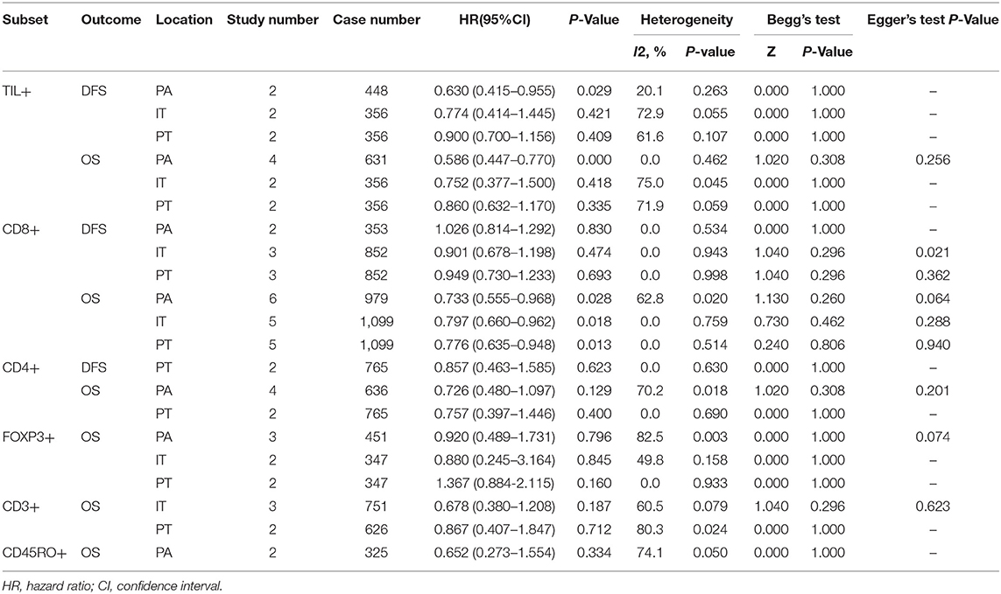This screenshot has width=1001, height=594.
Task: Select the HR value '0.797 (0.660–0.962)'
Action: point(495,322)
